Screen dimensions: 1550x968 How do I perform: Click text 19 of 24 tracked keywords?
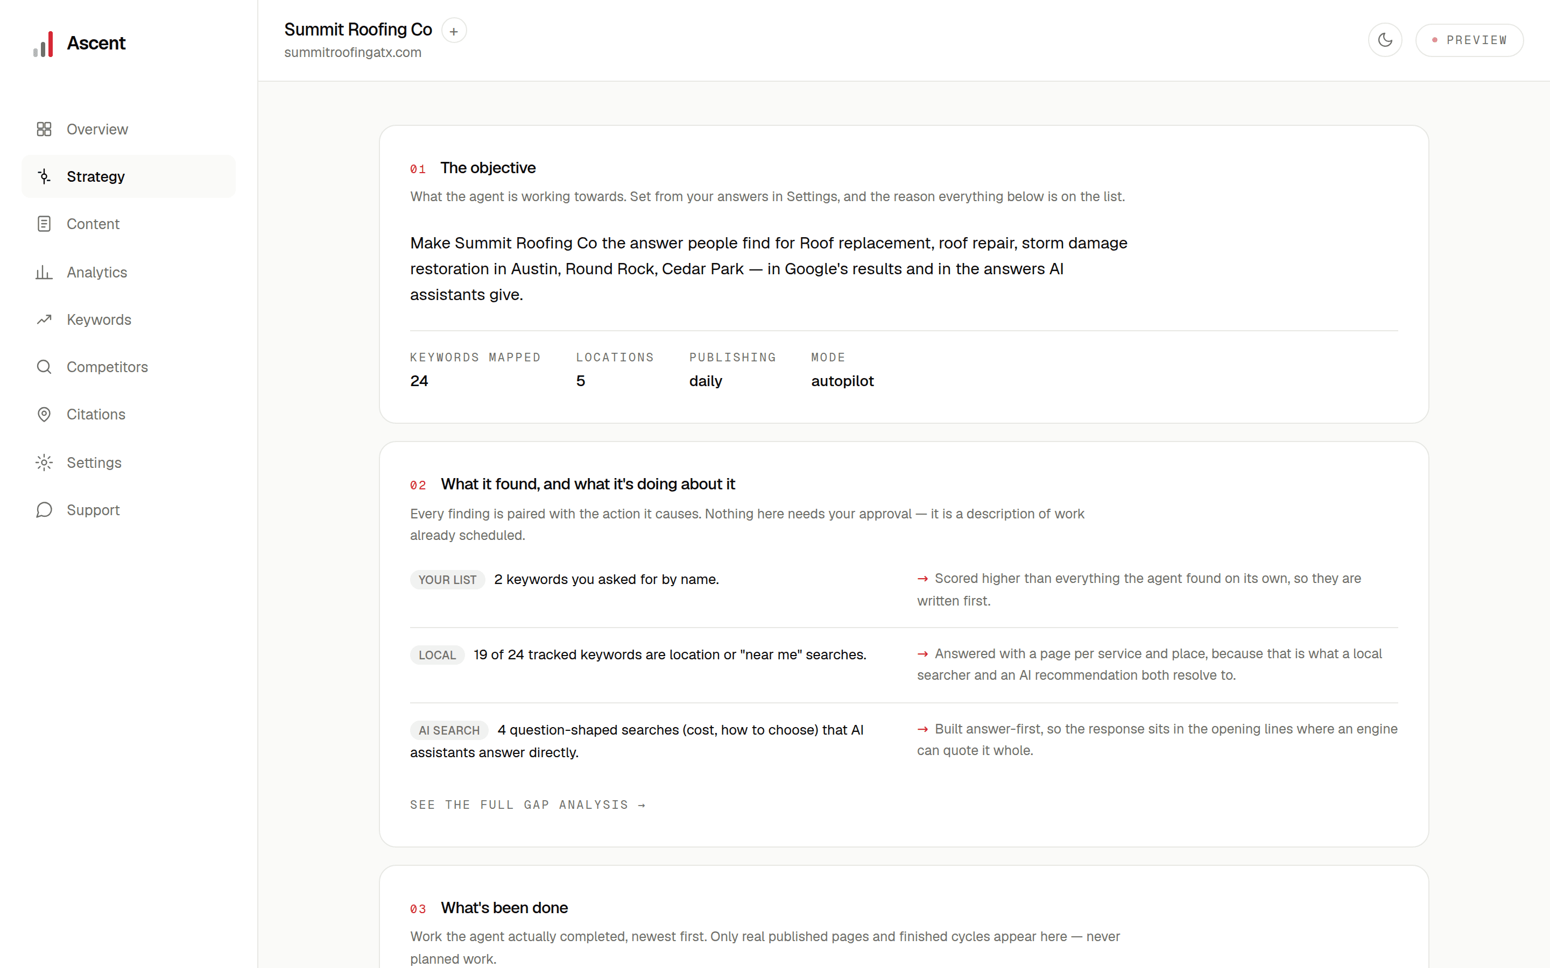(x=670, y=655)
